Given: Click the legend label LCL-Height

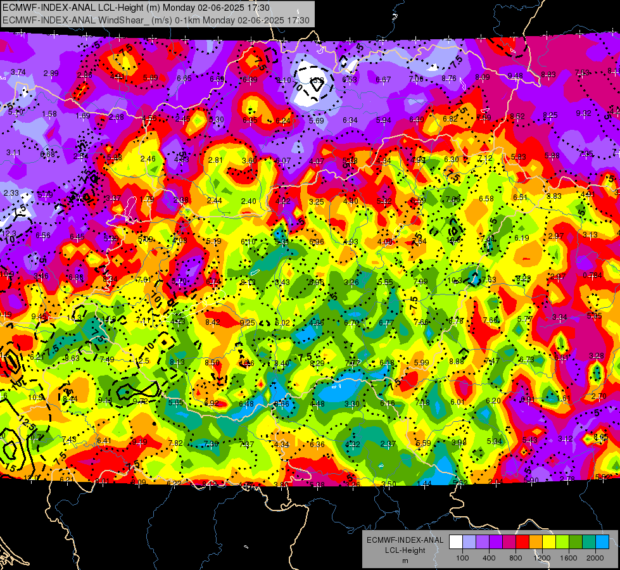Looking at the screenshot, I should [x=405, y=550].
